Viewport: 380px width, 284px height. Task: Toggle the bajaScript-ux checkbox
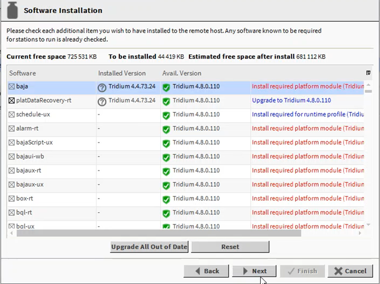click(12, 143)
